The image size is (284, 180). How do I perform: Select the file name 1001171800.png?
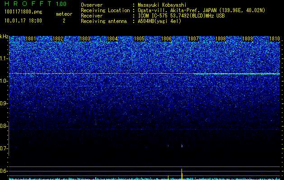23,12
